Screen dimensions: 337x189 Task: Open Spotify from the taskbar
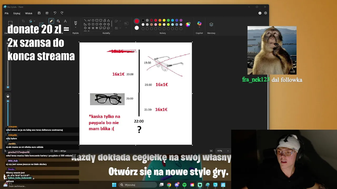point(184,185)
